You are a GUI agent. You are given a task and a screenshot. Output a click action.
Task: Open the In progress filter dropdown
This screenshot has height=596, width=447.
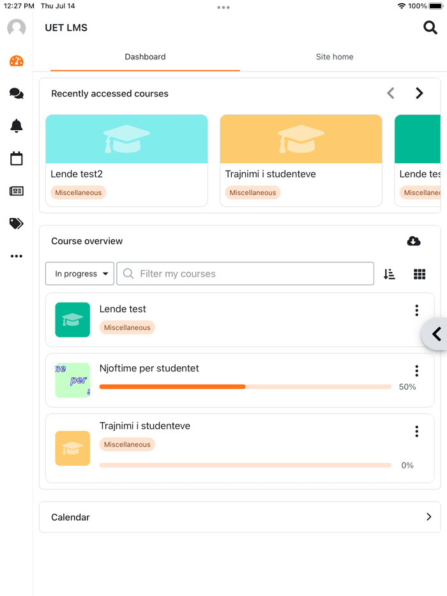80,274
